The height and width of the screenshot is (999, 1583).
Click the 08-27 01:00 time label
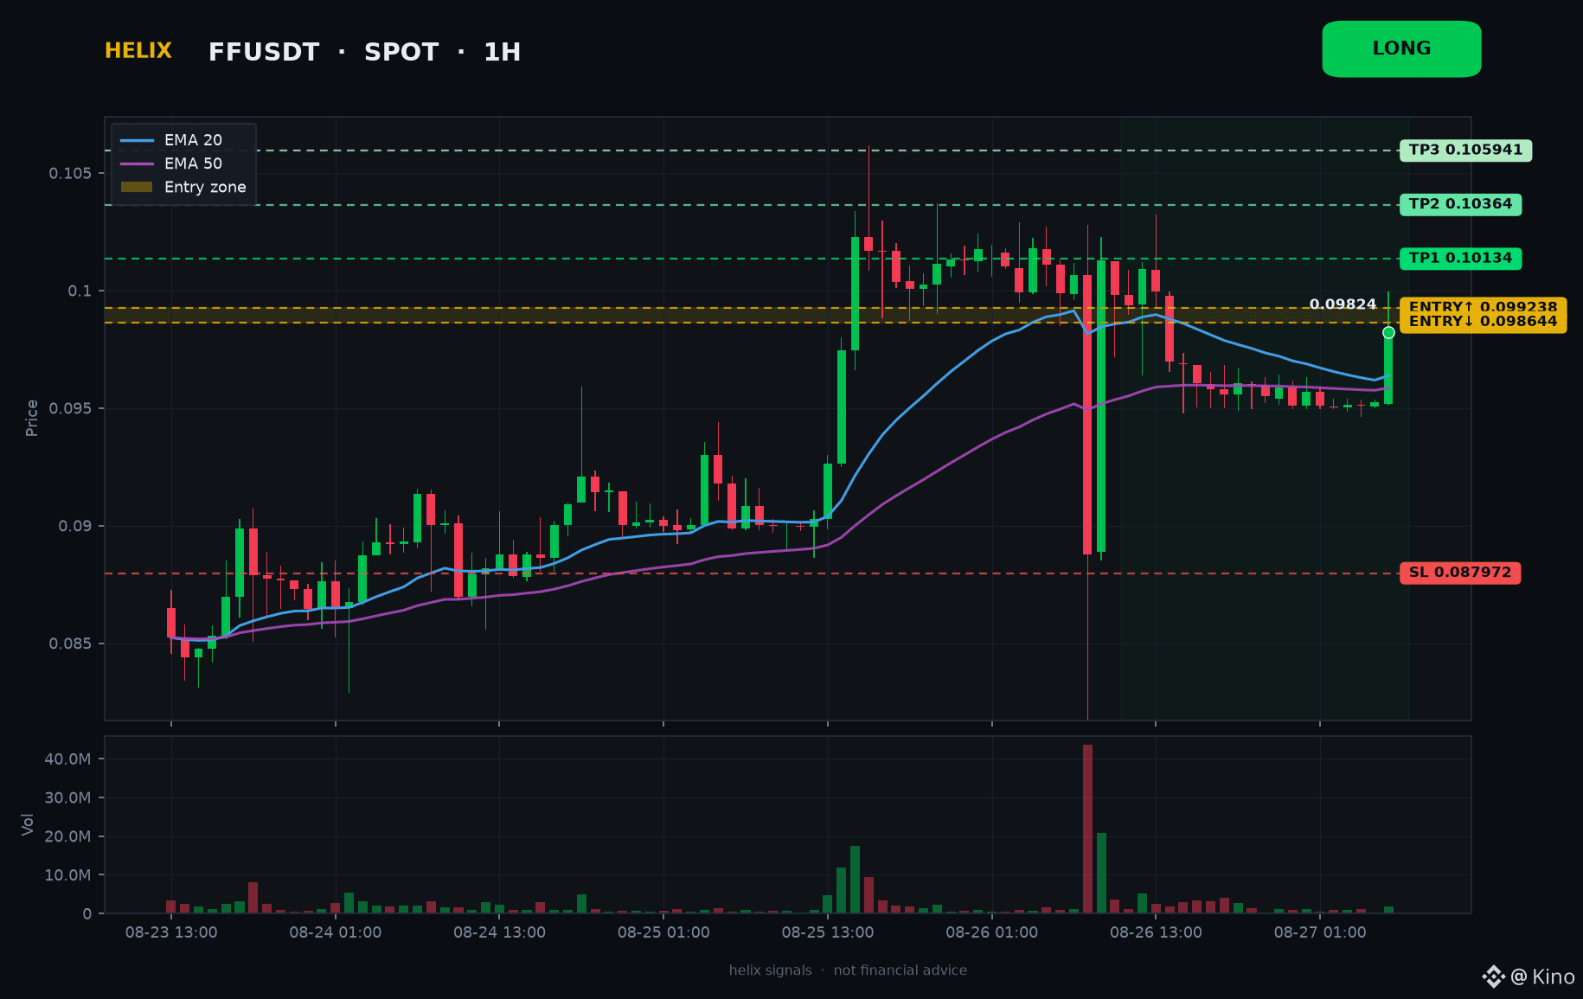tap(1320, 932)
